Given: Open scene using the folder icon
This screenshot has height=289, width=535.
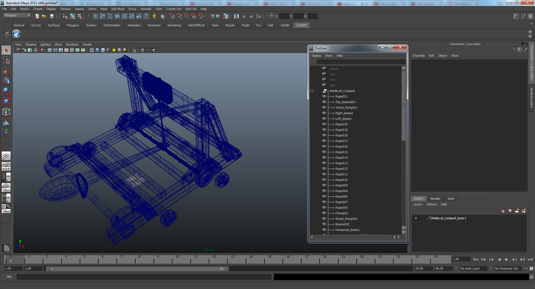Looking at the screenshot, I should tap(44, 16).
